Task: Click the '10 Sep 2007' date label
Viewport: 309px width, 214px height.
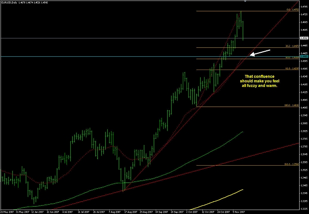Action: point(161,212)
